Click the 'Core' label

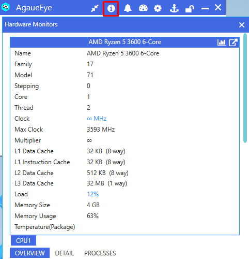(21, 97)
